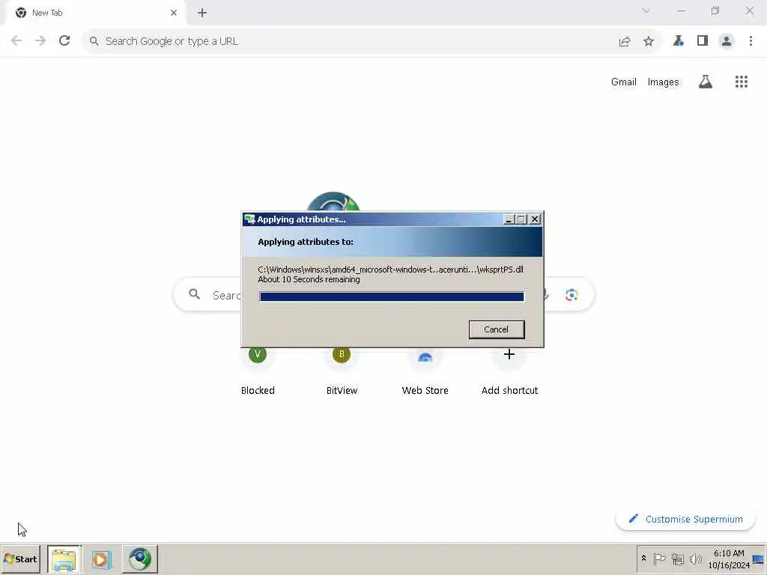Share this page via the share icon
This screenshot has height=575, width=767.
click(625, 42)
